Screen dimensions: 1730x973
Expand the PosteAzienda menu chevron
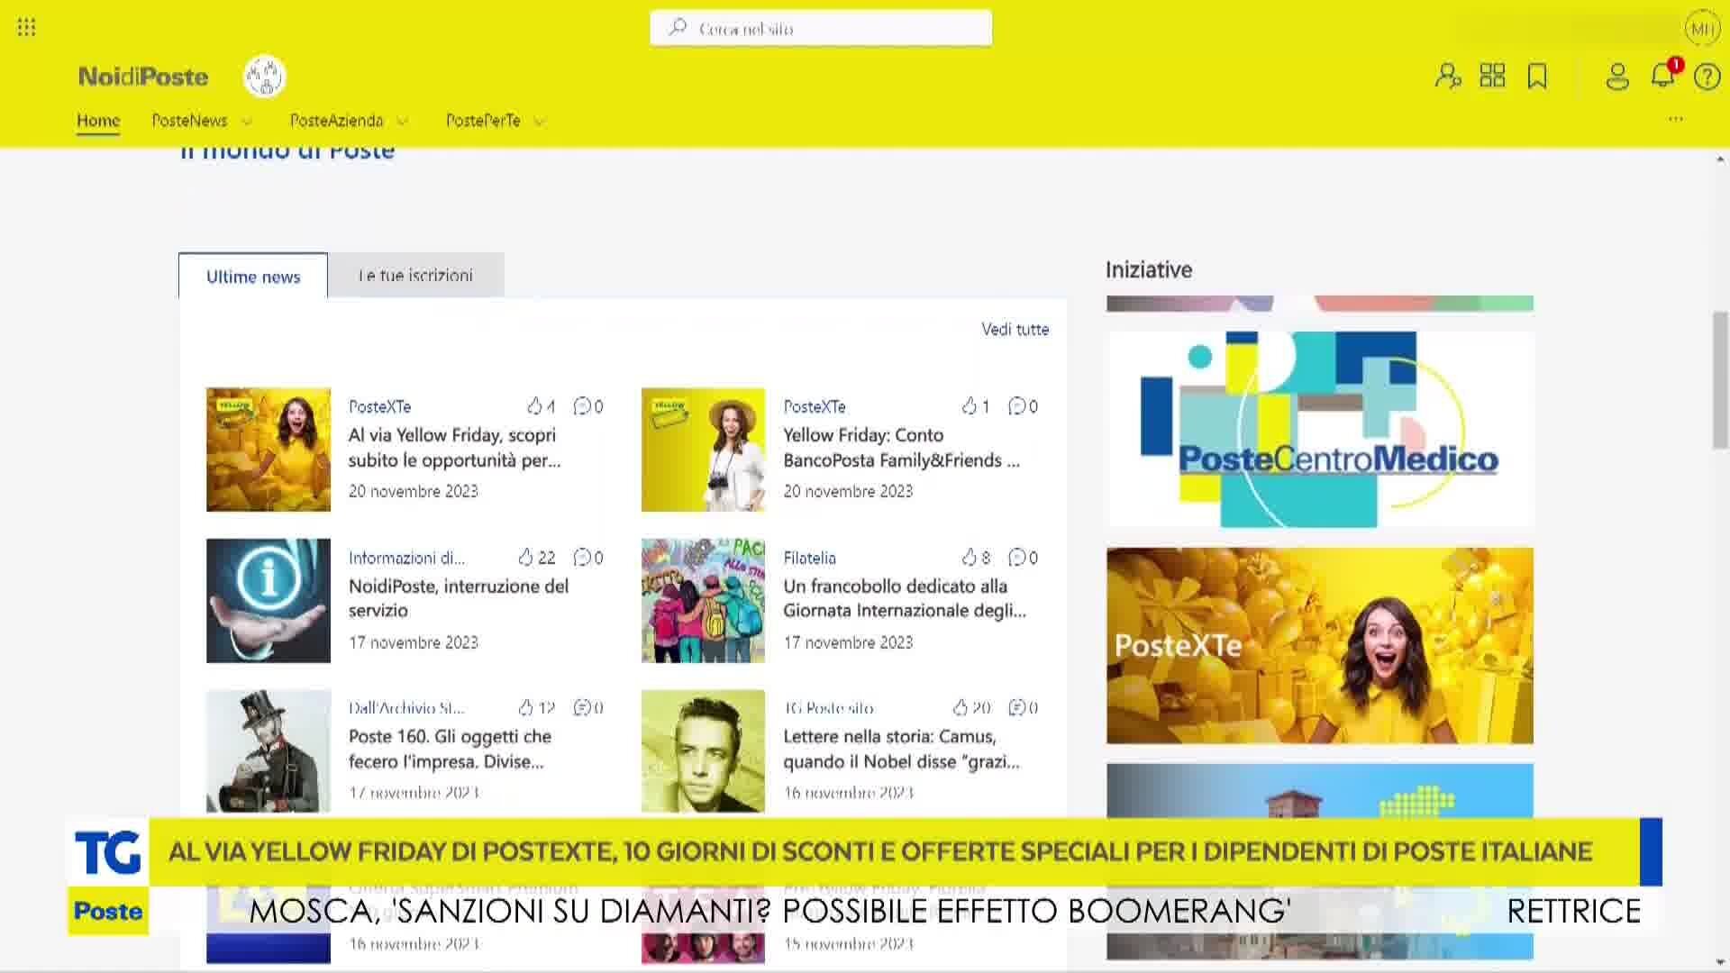(x=403, y=121)
